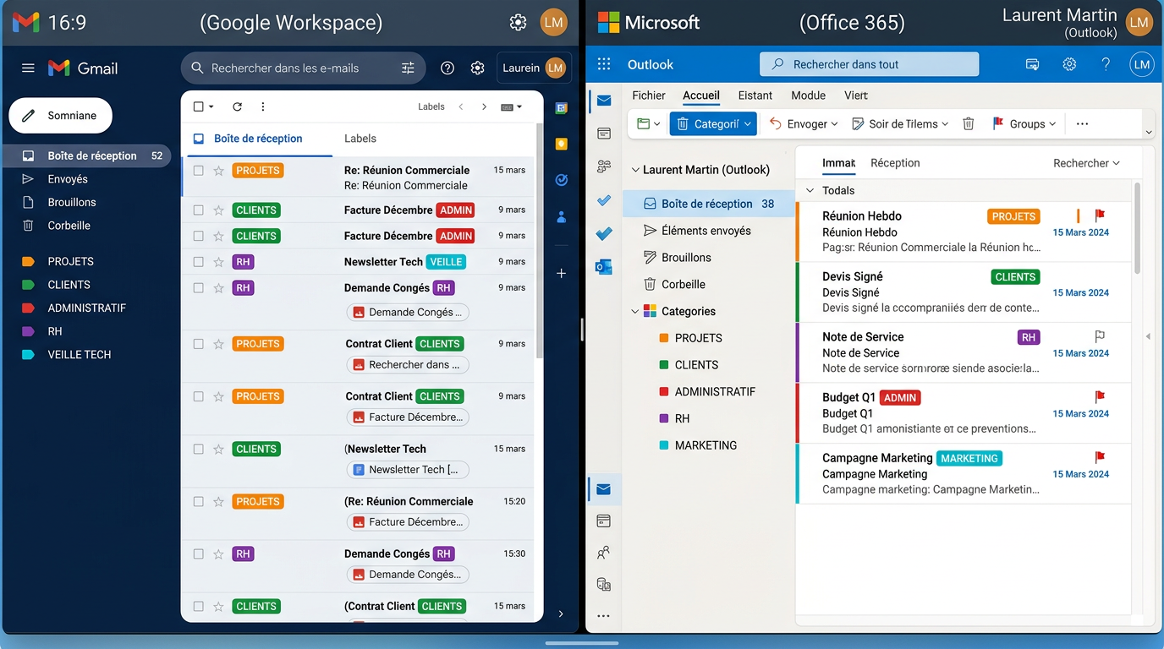Go to older Gmail messages arrow
The width and height of the screenshot is (1164, 649).
(x=484, y=107)
